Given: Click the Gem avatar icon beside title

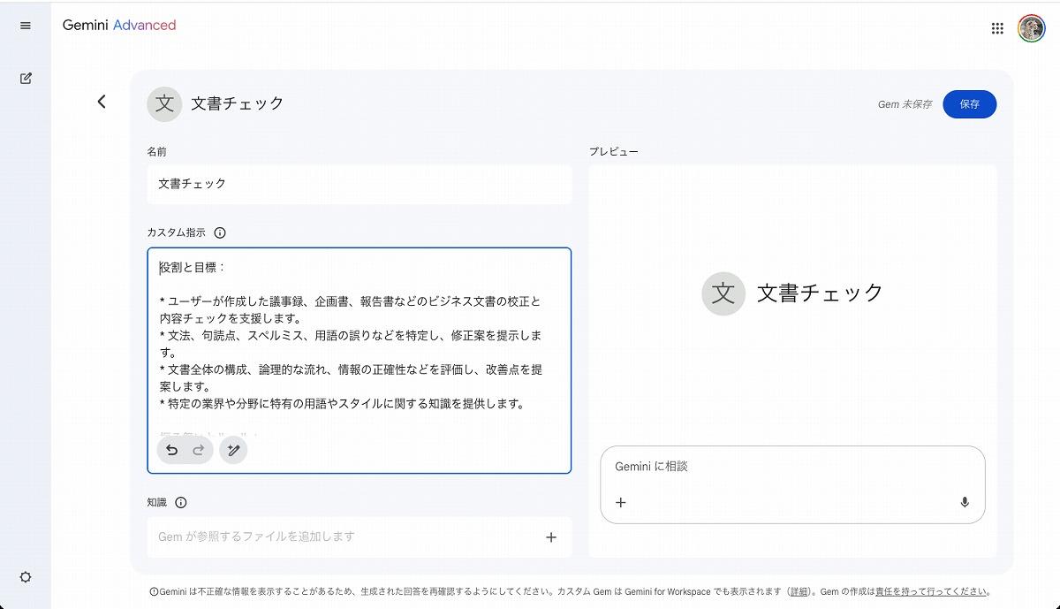Looking at the screenshot, I should click(x=164, y=103).
